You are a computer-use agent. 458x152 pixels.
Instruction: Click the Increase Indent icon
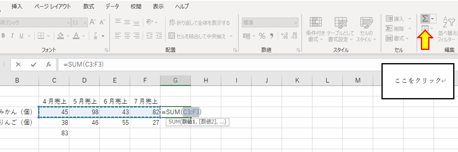pyautogui.click(x=159, y=36)
